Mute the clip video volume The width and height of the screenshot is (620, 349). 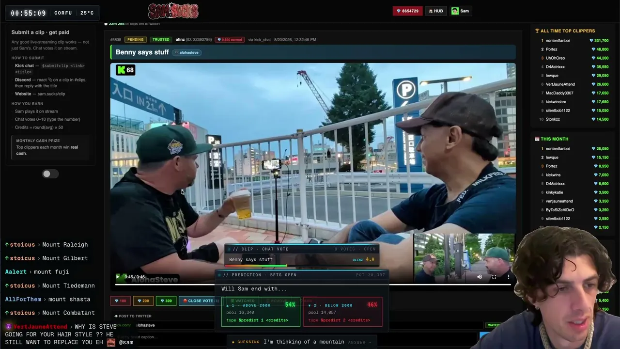click(480, 277)
